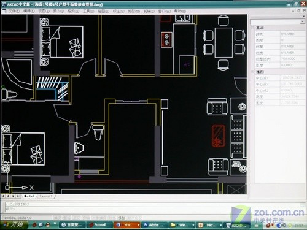Select the red rug object in drawing
The width and height of the screenshot is (307, 230).
click(x=219, y=136)
